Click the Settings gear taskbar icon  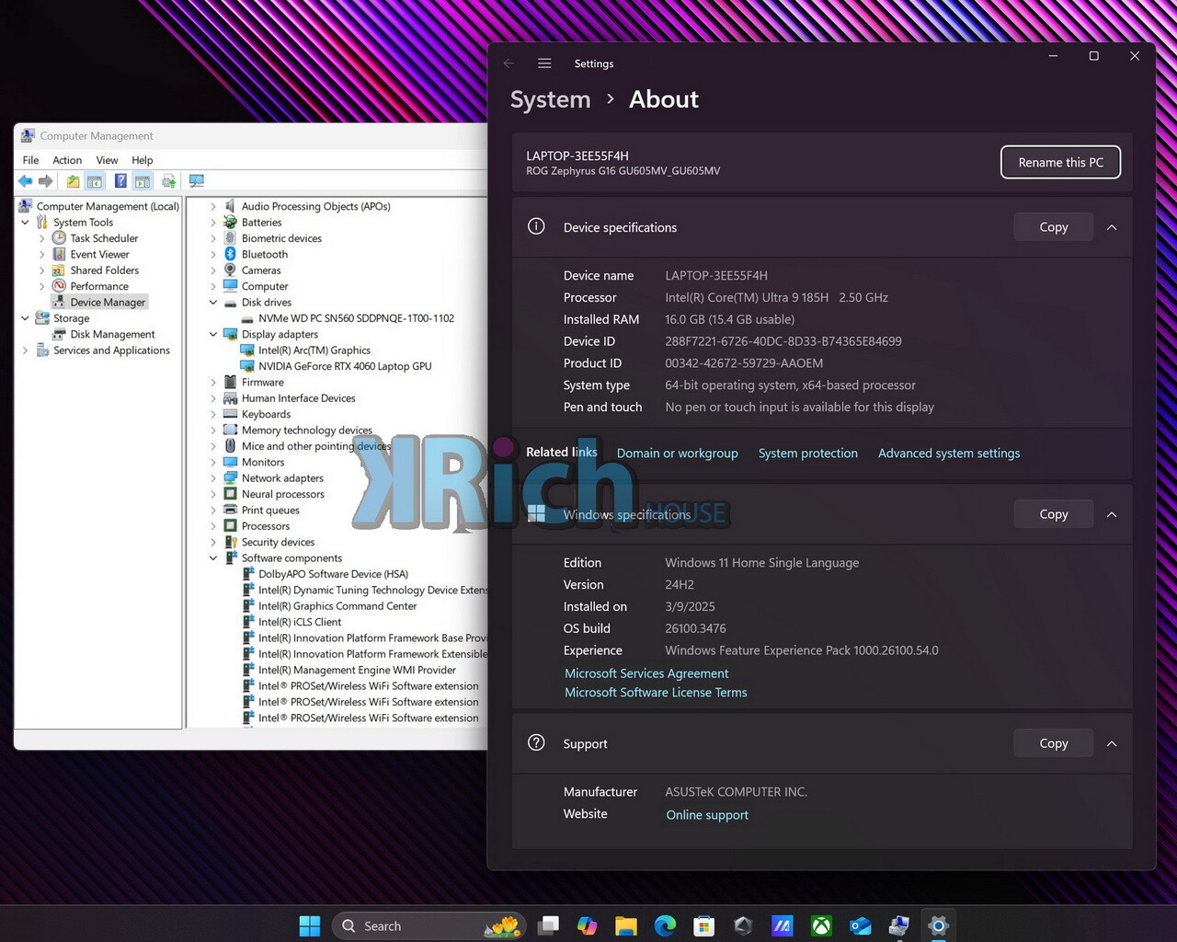pos(938,925)
